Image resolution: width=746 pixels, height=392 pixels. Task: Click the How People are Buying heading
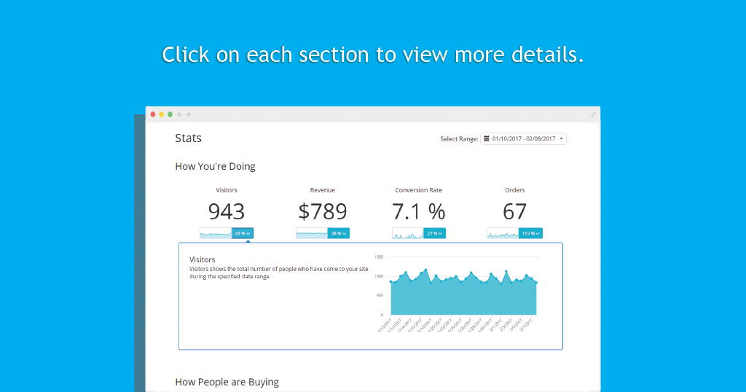(227, 382)
